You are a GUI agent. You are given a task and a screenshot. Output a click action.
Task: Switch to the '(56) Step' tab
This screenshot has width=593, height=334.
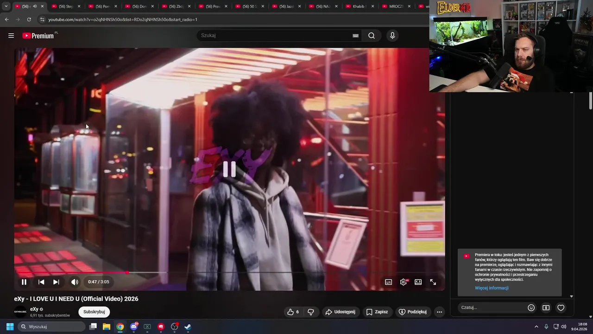tap(66, 6)
